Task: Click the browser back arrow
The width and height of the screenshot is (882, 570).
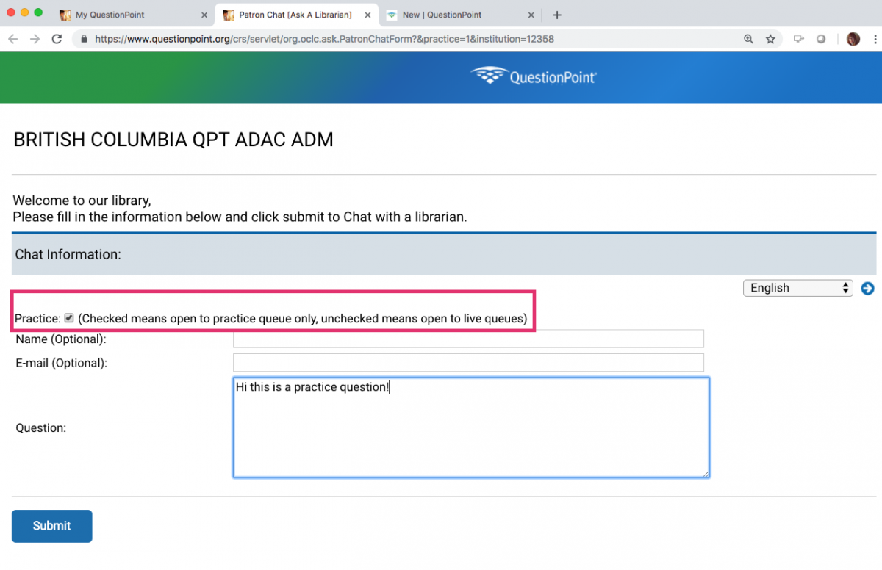Action: point(12,39)
